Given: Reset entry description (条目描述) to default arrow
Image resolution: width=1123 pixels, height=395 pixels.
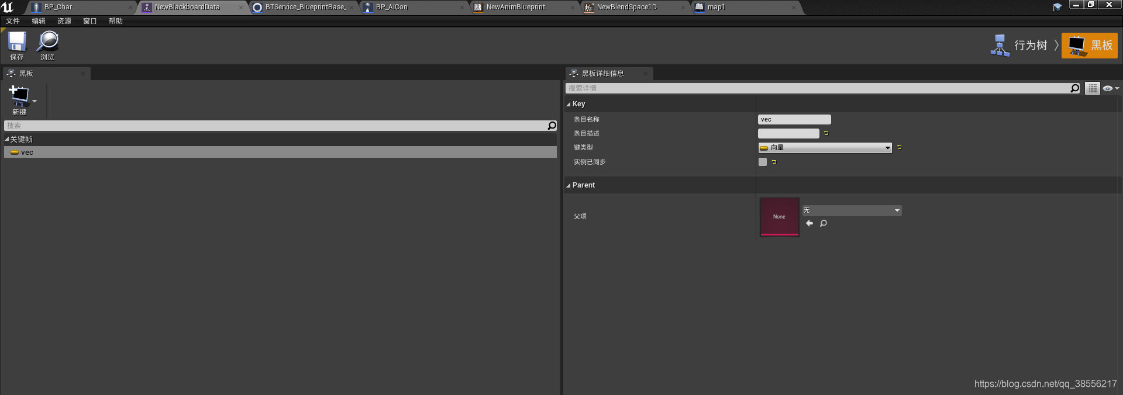Looking at the screenshot, I should pos(826,133).
